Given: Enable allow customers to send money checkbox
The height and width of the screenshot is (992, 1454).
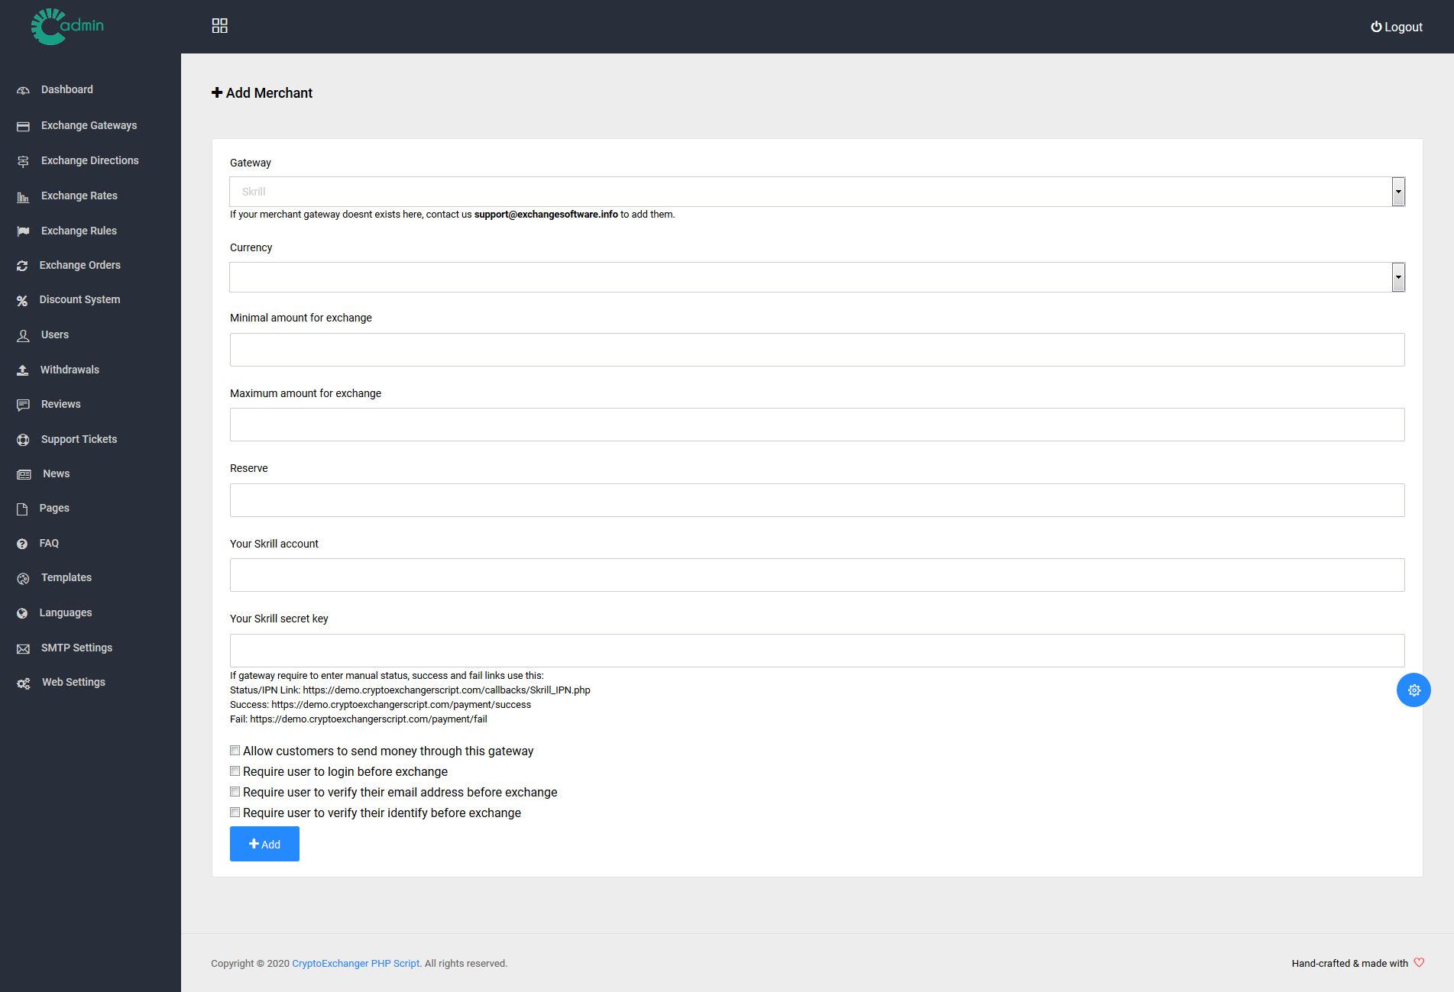Looking at the screenshot, I should (235, 751).
